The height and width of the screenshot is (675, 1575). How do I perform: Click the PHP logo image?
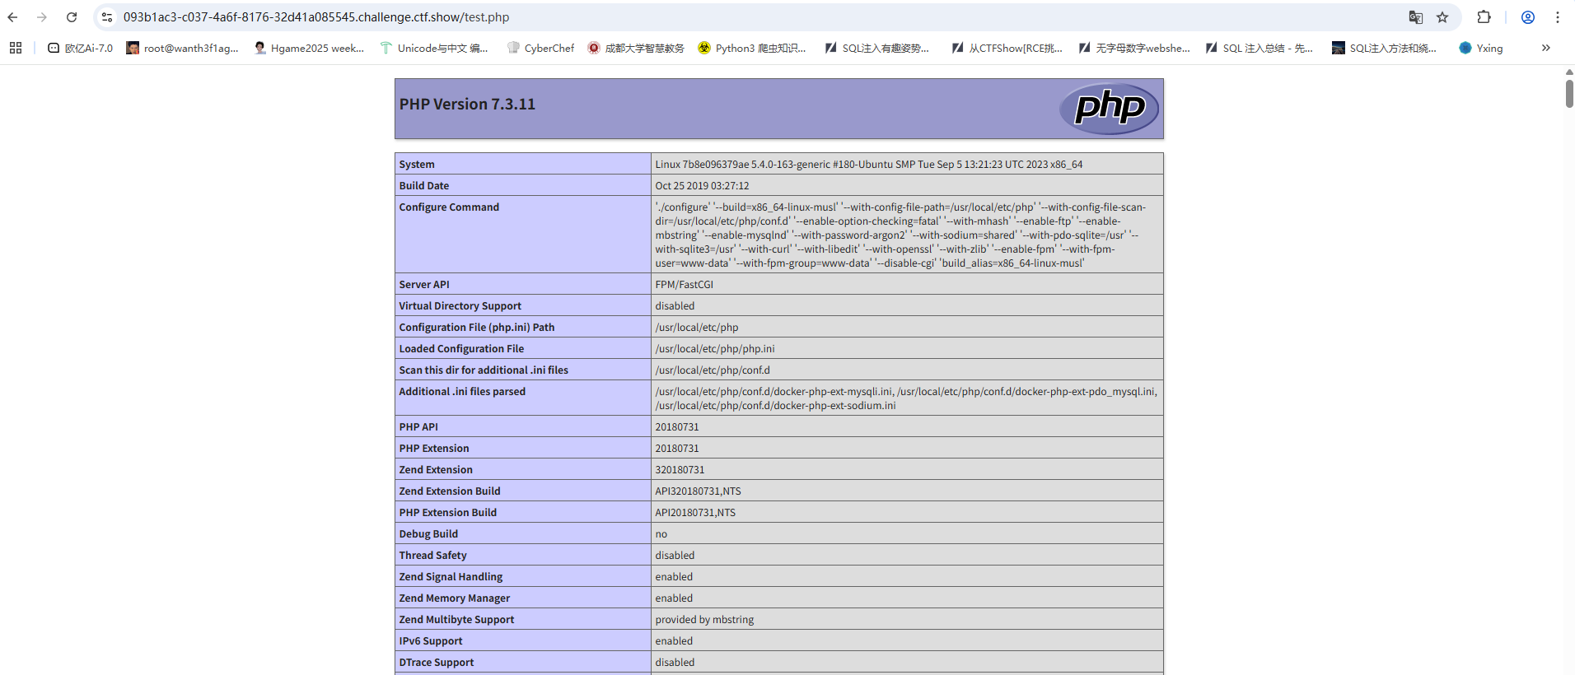[1109, 109]
